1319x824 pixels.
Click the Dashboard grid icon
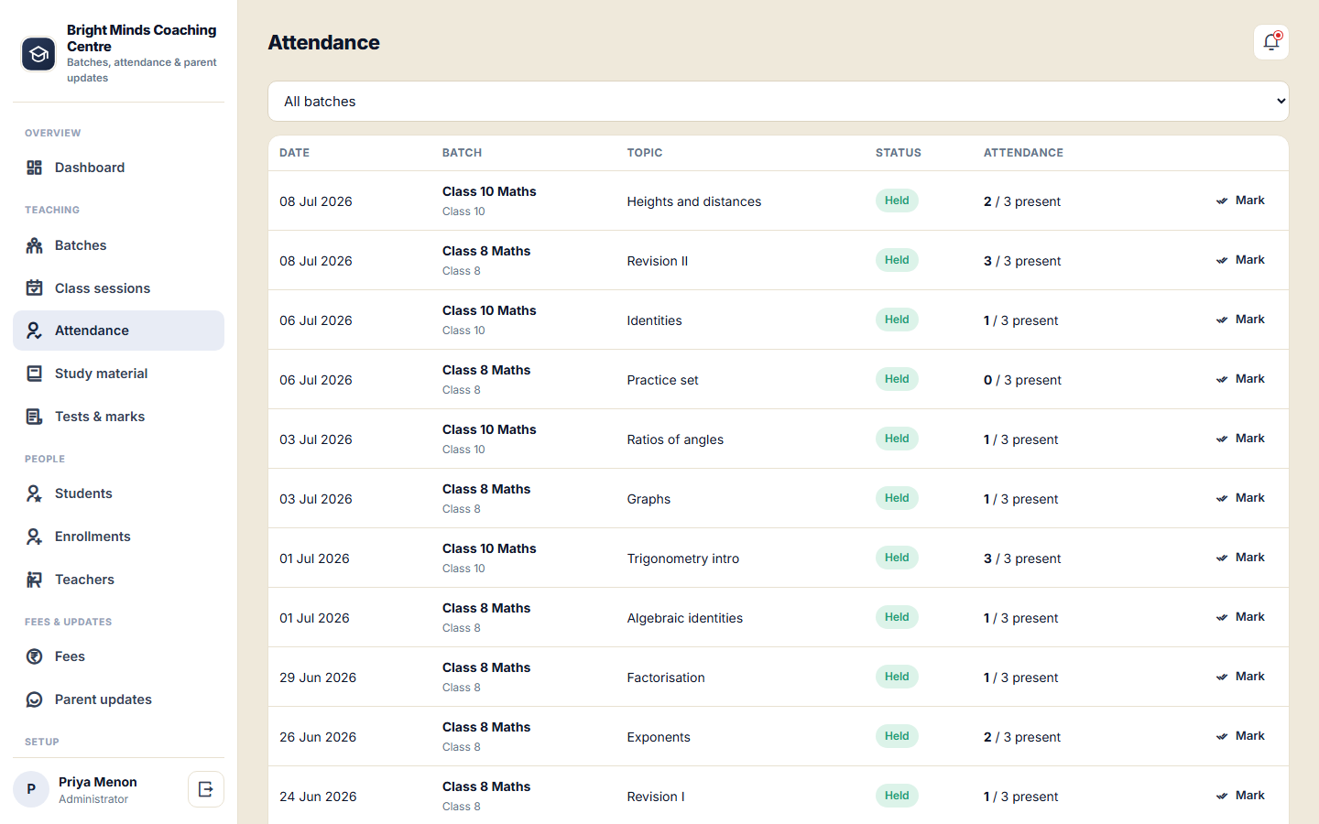tap(34, 168)
